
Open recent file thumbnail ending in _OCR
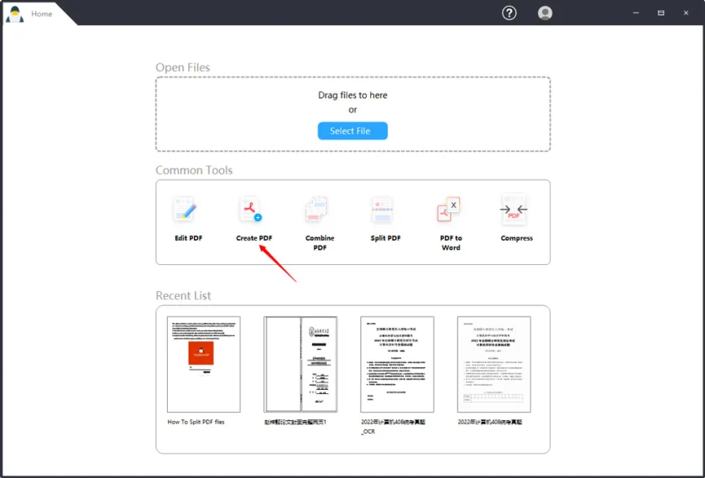click(397, 364)
